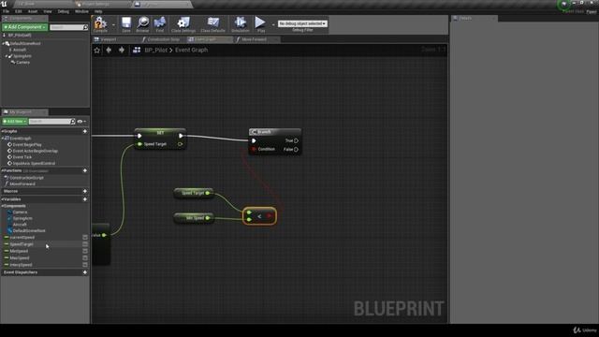
Task: Toggle SpeedTarget variable editable eye
Action: 85,244
